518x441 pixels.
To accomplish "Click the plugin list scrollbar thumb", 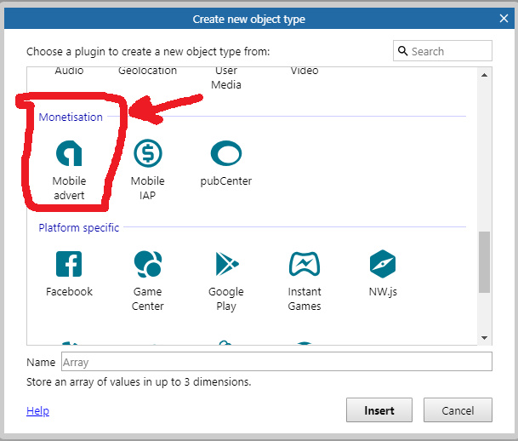I will coord(484,261).
